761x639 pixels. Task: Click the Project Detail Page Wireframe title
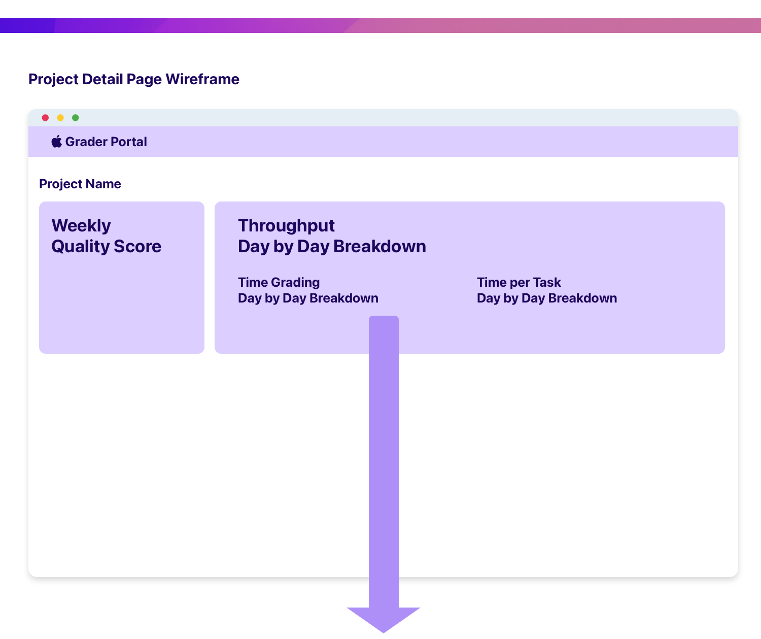pos(134,79)
